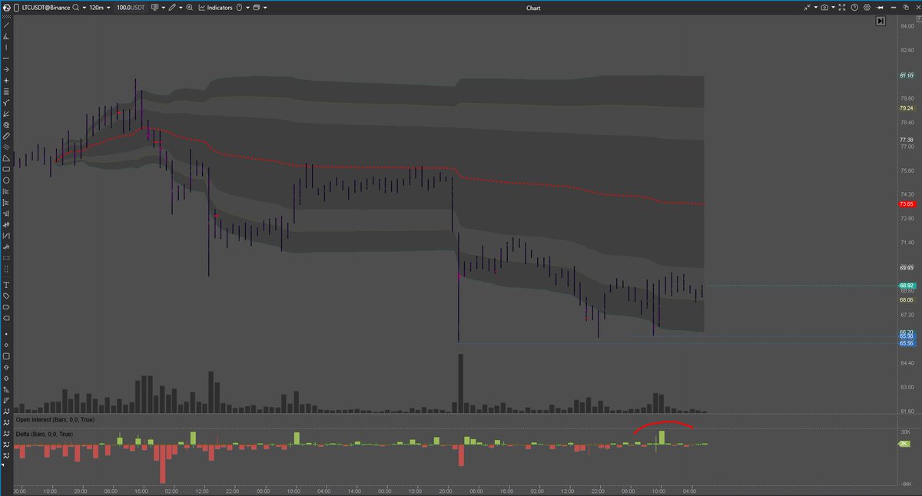Viewport: 922px width, 496px height.
Task: Click the Delta indicator label
Action: point(44,434)
